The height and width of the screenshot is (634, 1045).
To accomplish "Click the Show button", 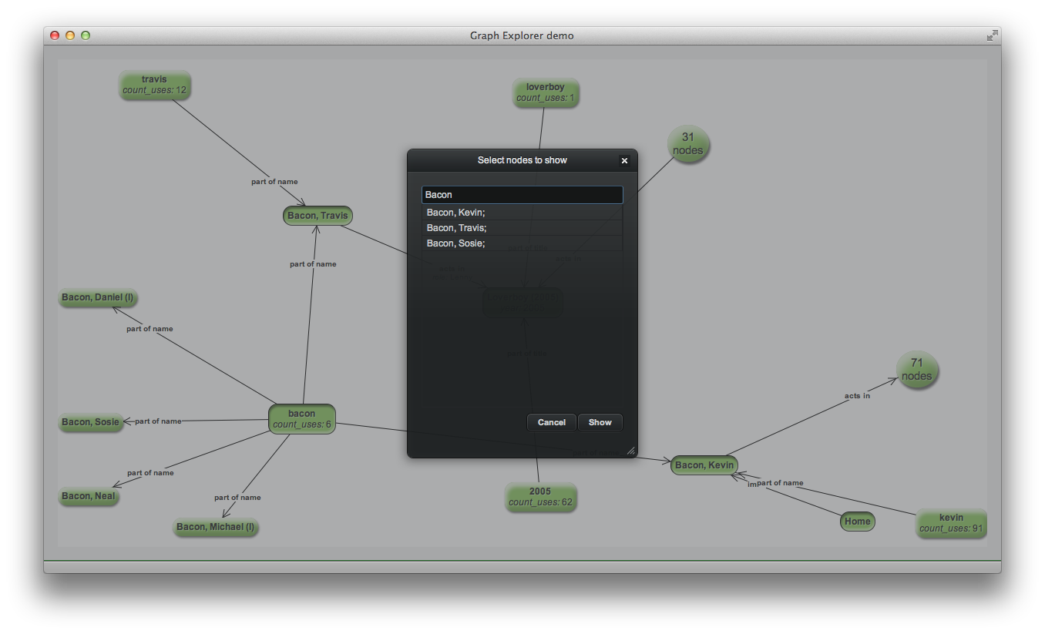I will (600, 422).
